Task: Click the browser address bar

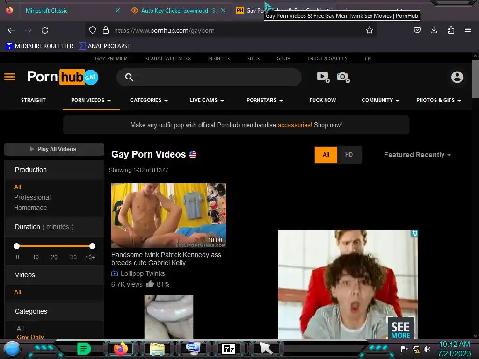Action: pyautogui.click(x=231, y=30)
